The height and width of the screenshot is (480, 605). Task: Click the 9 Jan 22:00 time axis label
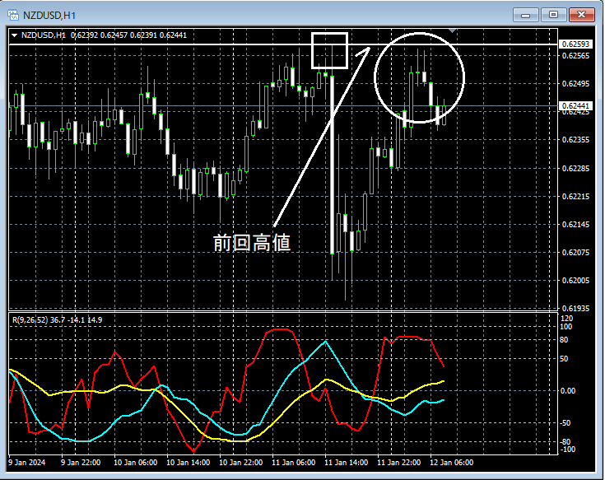point(81,462)
